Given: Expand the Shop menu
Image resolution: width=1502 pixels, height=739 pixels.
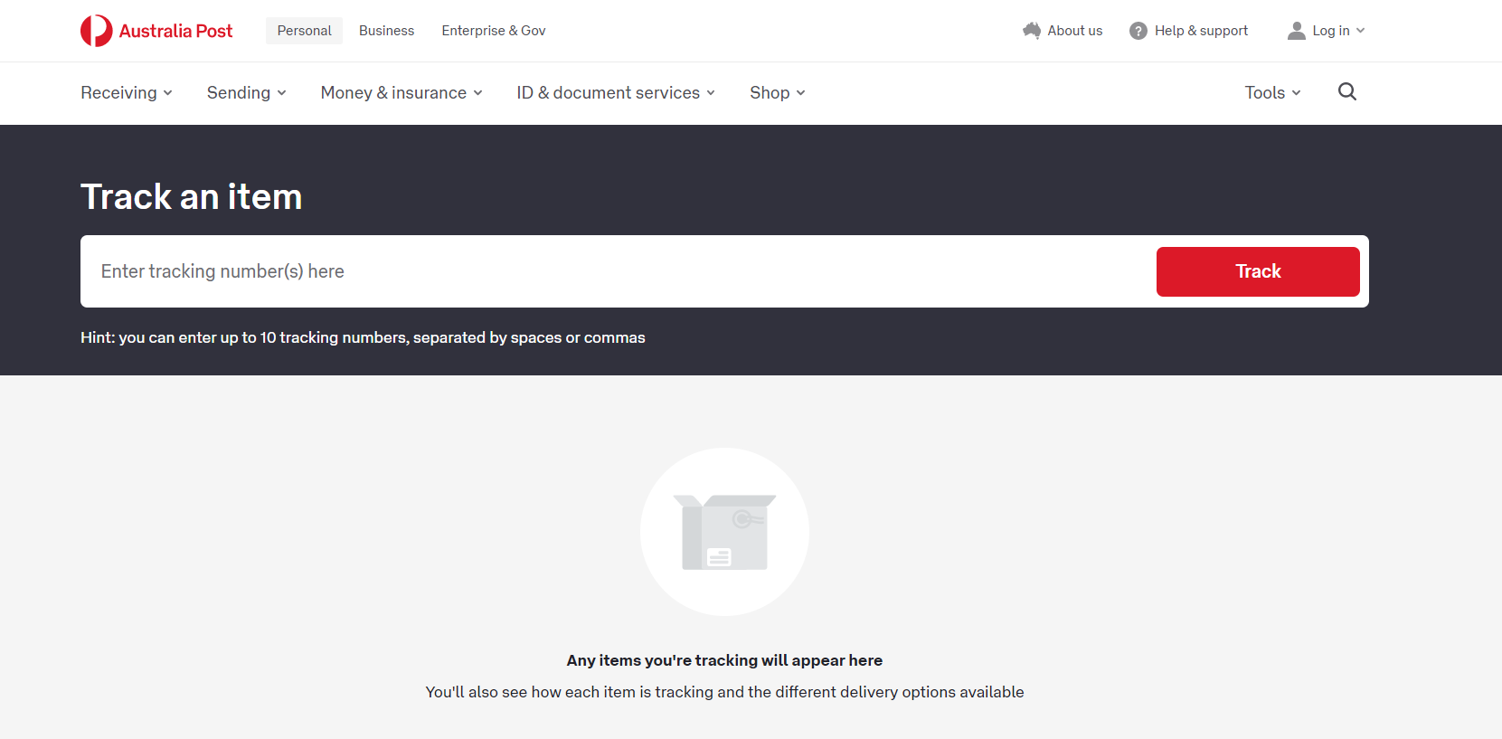Looking at the screenshot, I should (x=778, y=92).
